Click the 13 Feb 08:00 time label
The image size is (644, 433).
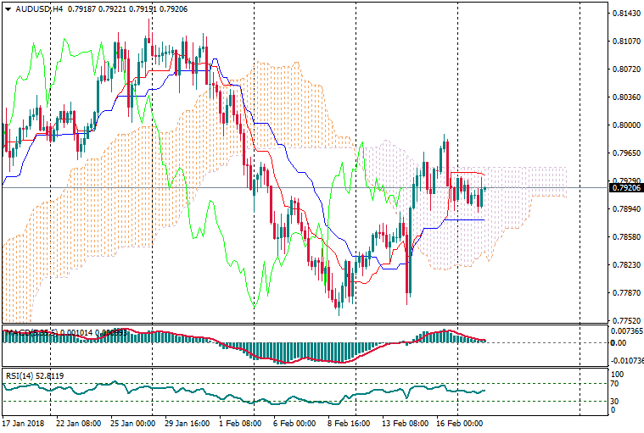pos(405,422)
